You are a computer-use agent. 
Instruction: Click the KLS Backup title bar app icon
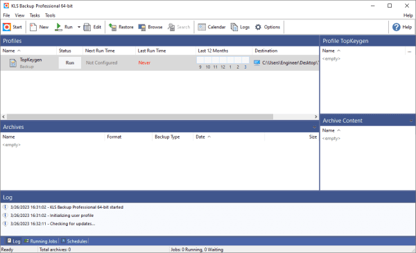(x=6, y=6)
